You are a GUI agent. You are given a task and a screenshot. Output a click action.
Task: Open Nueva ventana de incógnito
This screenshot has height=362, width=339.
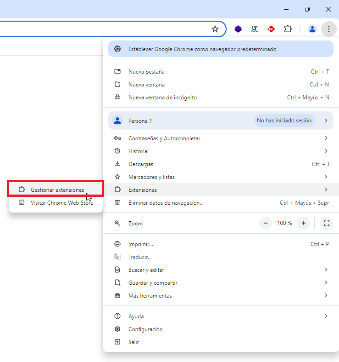point(162,98)
